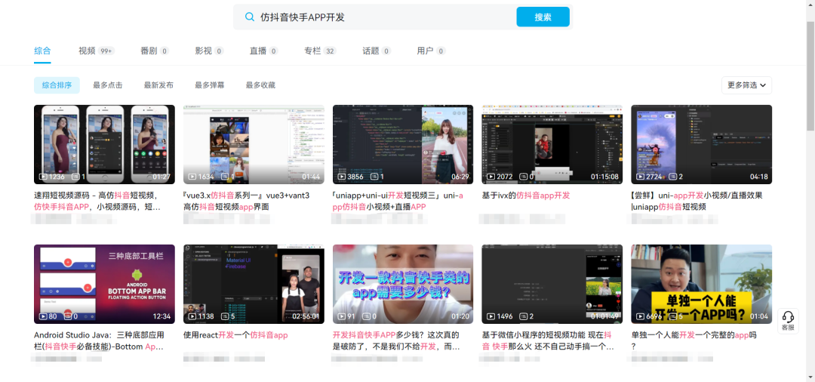Sort by 最多收藏

[x=260, y=85]
